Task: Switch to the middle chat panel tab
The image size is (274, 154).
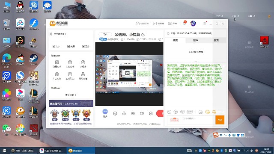Action: tap(196, 40)
